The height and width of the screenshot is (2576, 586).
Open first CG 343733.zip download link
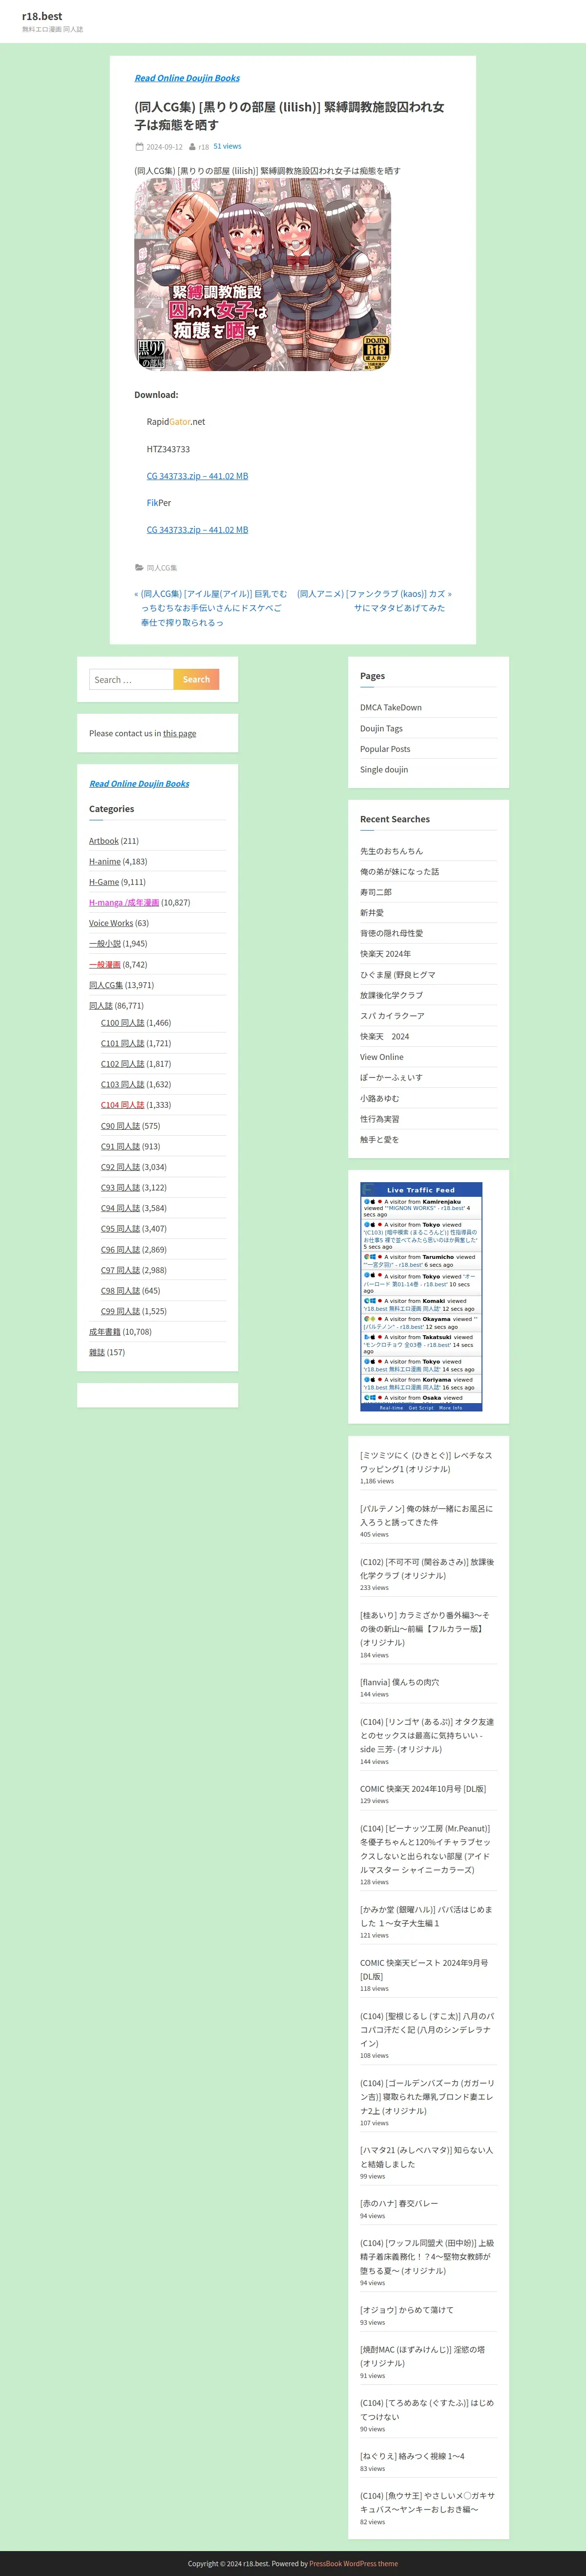[198, 476]
